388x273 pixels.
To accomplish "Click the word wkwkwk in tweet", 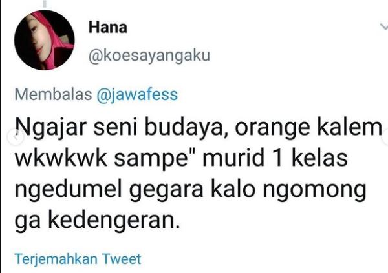I will pos(61,158).
